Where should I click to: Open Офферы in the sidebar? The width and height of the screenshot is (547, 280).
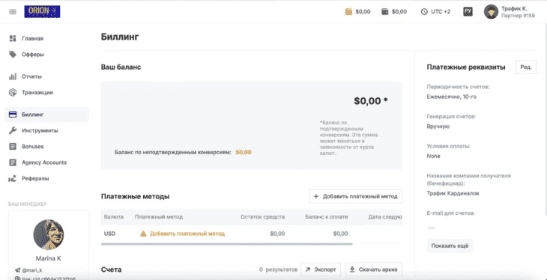pos(33,55)
